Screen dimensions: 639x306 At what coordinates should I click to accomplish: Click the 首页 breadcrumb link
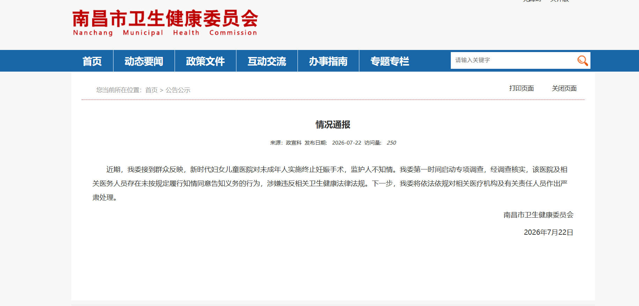click(x=151, y=90)
